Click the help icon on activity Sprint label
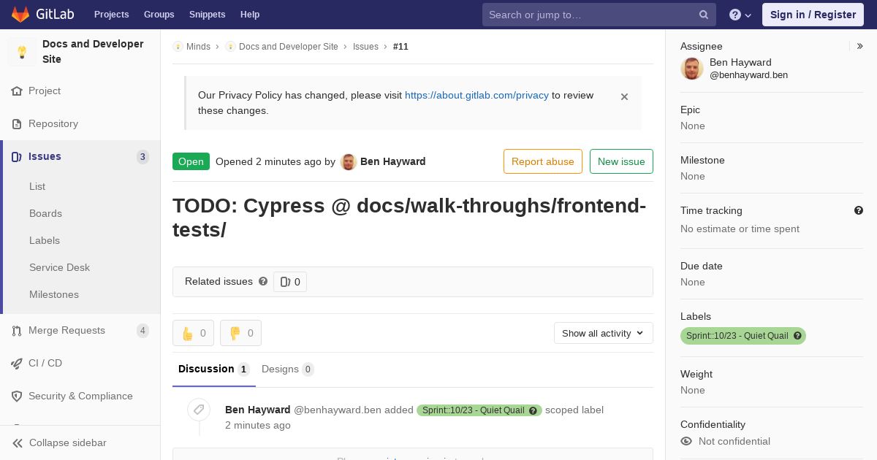This screenshot has height=460, width=877. pyautogui.click(x=534, y=410)
